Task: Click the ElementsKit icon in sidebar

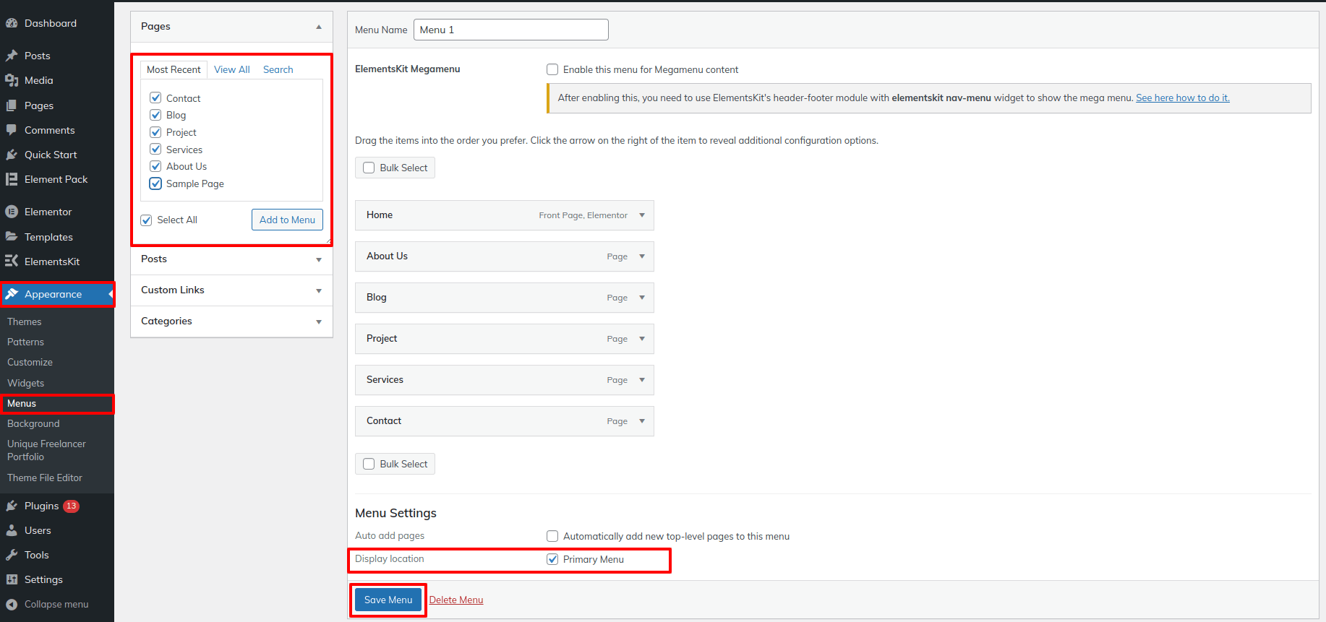Action: (12, 262)
